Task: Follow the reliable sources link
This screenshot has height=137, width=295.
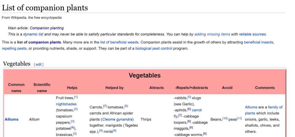Action: 252,34
